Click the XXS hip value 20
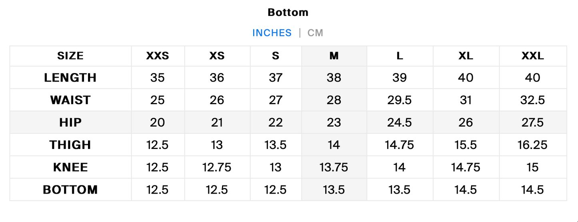578x222 pixels. pos(158,122)
